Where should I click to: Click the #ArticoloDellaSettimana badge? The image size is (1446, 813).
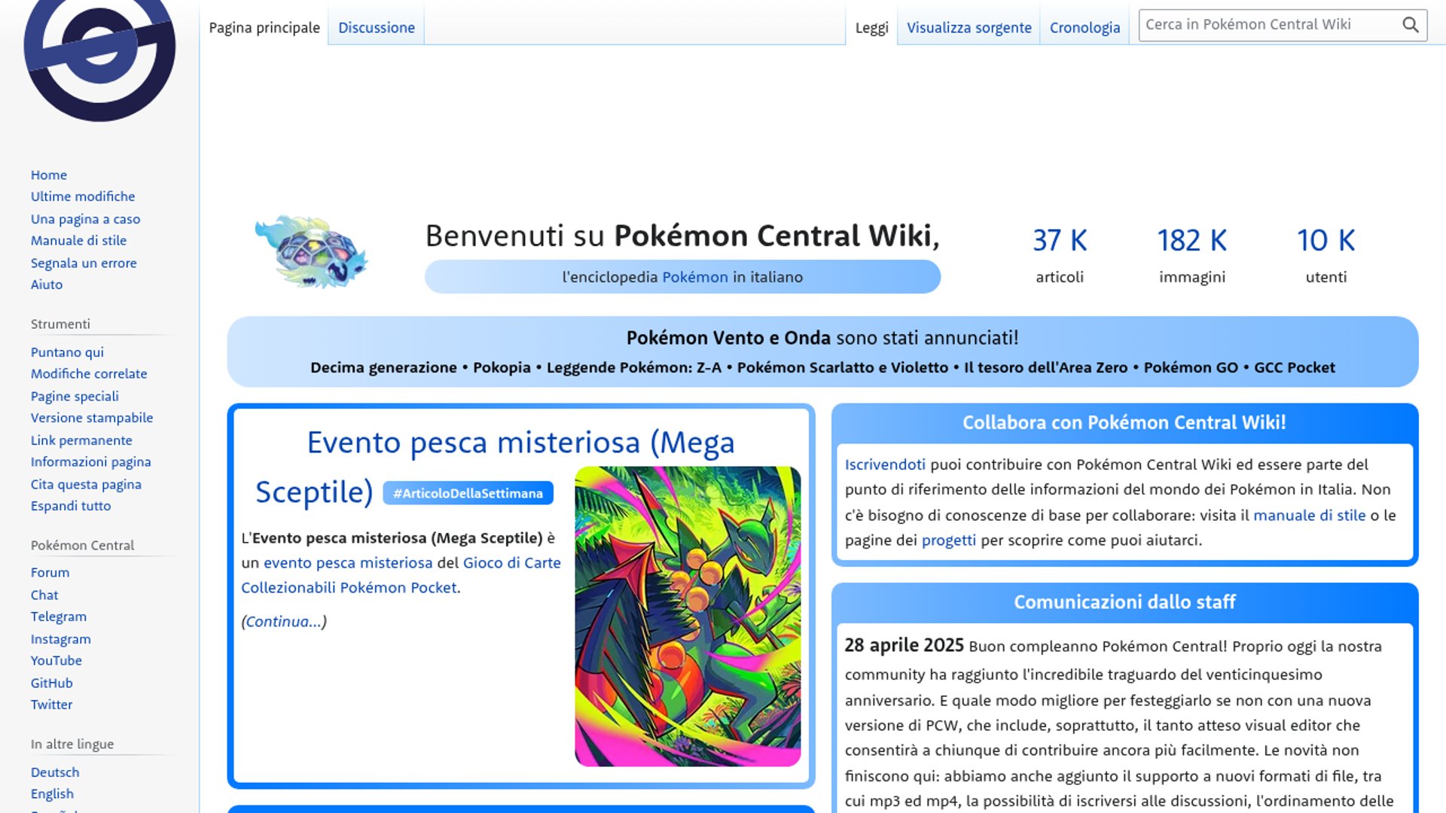tap(468, 493)
